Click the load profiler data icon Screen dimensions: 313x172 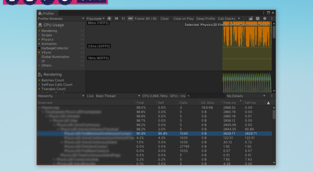pyautogui.click(x=251, y=18)
